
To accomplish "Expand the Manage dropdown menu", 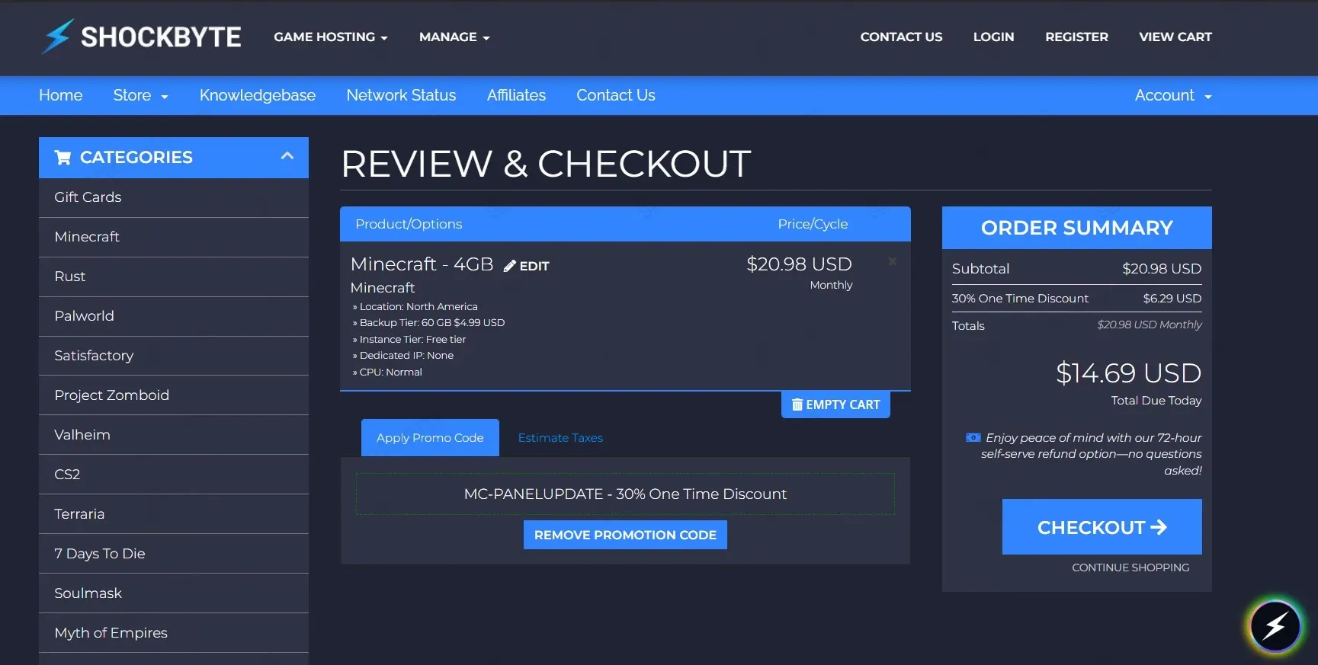I will [x=454, y=37].
